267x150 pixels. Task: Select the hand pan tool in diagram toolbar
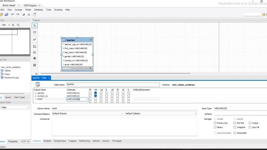coord(35,32)
